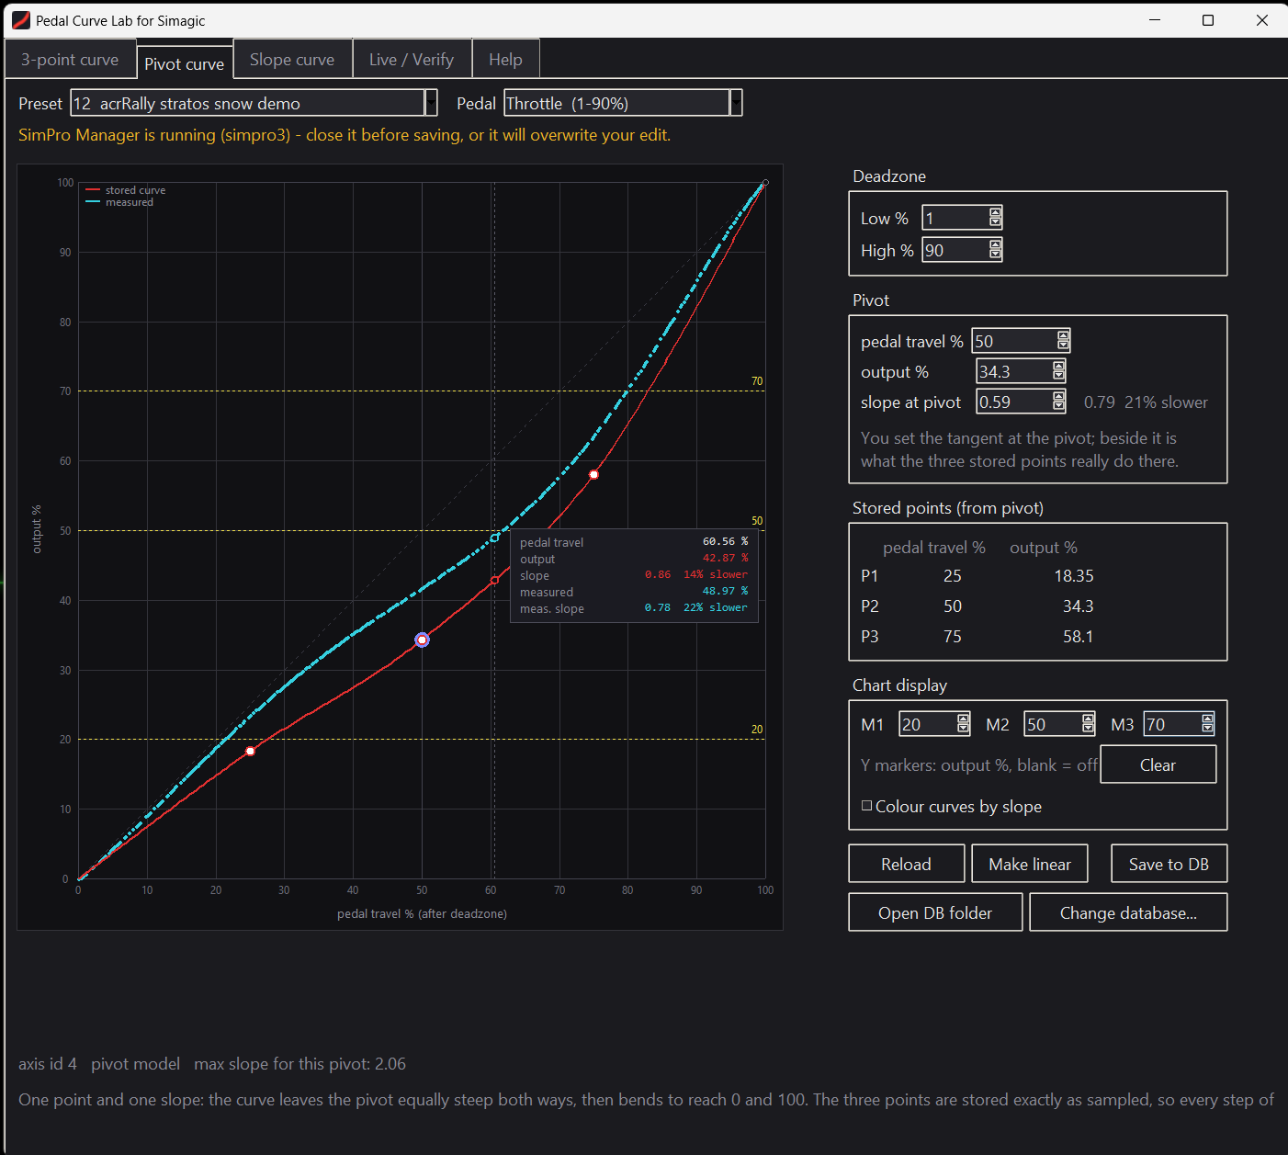Decrease Deadzone Low % with down arrow
The image size is (1288, 1155).
995,222
